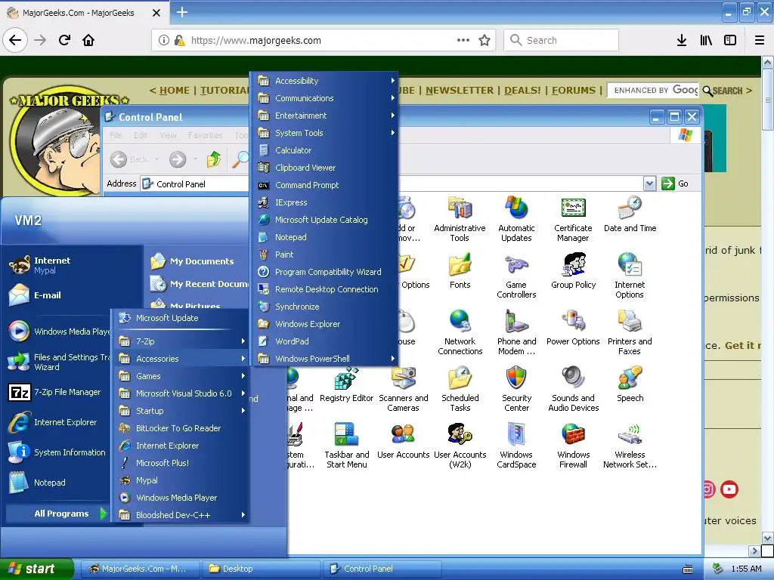The height and width of the screenshot is (580, 774).
Task: Click All Programs button
Action: pyautogui.click(x=57, y=514)
